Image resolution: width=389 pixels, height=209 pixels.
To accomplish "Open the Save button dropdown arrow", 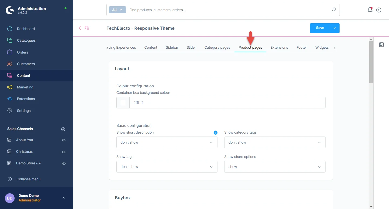I will [x=335, y=28].
